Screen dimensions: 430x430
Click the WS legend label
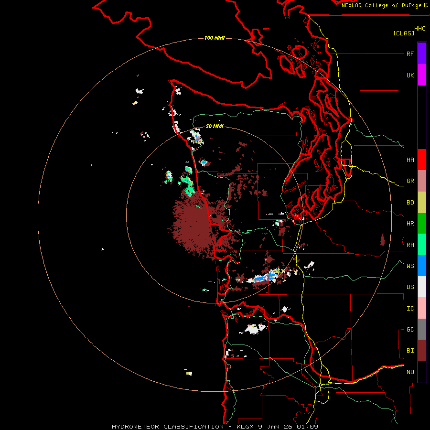tap(410, 266)
